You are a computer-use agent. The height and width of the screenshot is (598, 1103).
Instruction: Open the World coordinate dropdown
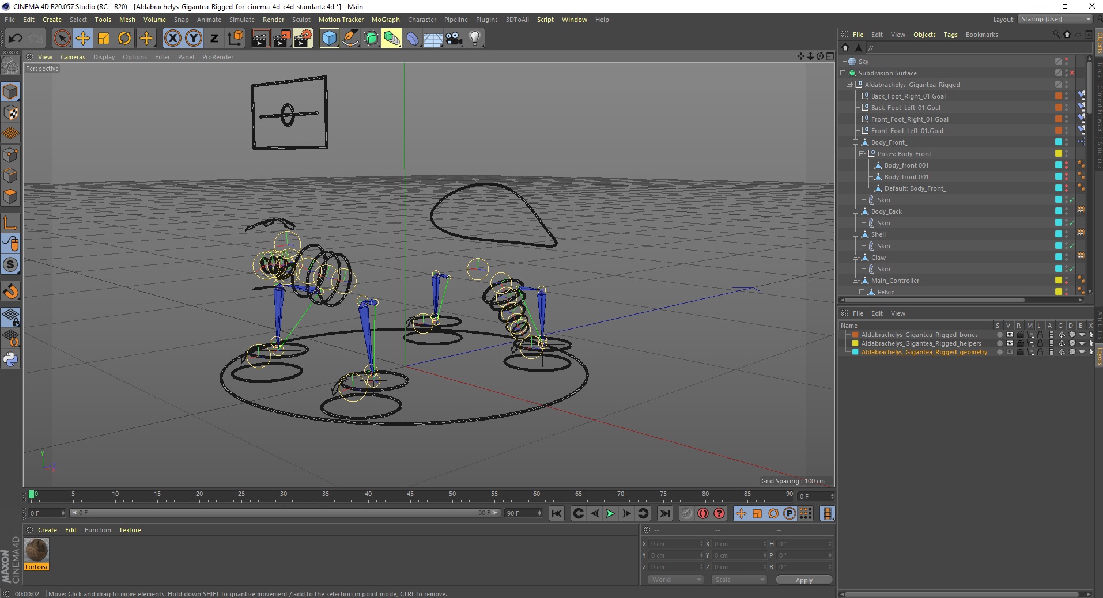tap(675, 580)
